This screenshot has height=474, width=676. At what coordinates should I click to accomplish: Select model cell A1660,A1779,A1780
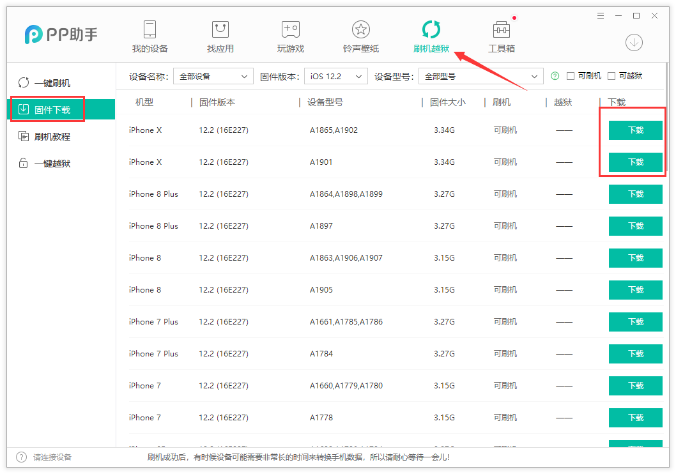click(346, 385)
